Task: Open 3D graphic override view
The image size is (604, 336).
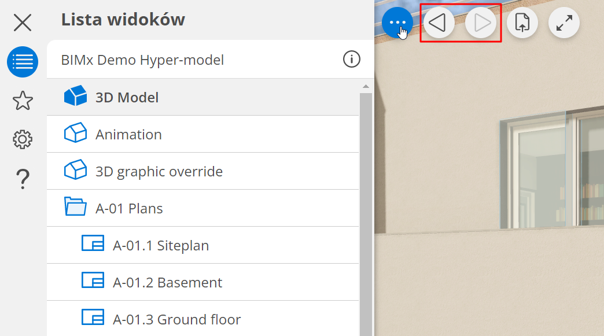Action: [159, 171]
